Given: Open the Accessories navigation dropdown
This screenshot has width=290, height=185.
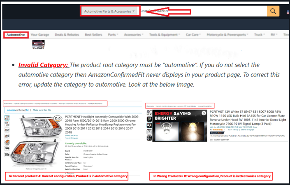Looking at the screenshot, I should [134, 35].
